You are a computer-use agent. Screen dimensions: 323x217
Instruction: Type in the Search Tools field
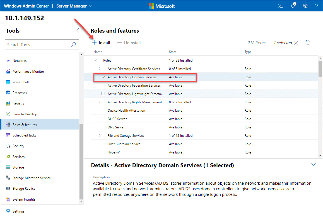[38, 45]
